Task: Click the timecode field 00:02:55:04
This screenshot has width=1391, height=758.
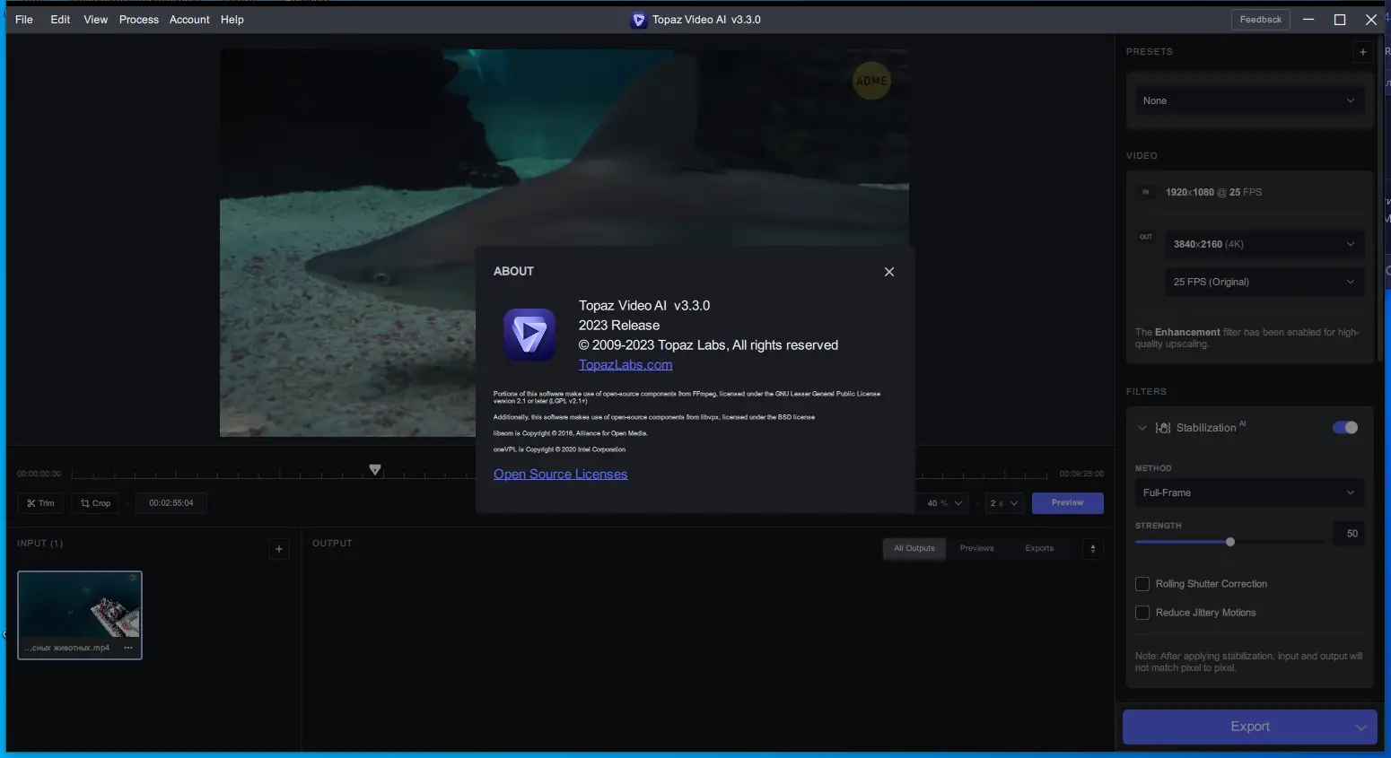Action: point(171,503)
